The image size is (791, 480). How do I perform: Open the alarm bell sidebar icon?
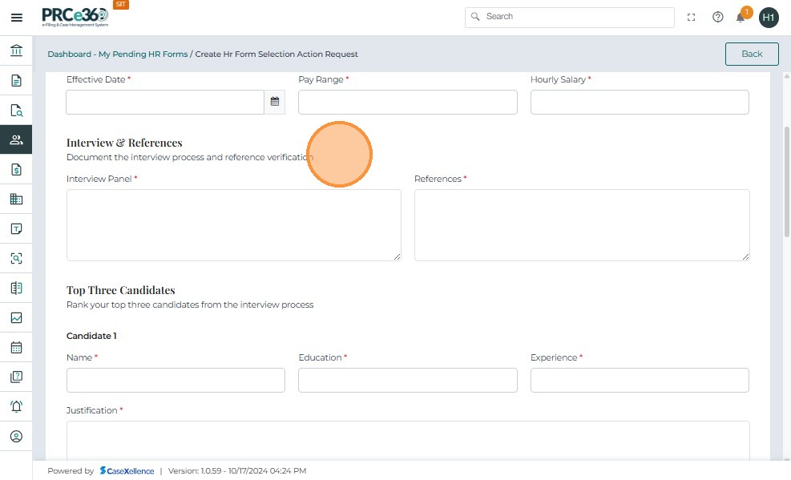(16, 406)
